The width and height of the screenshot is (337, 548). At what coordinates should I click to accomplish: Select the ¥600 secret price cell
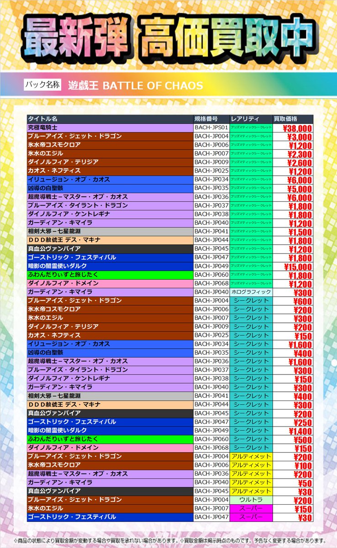pos(293,300)
